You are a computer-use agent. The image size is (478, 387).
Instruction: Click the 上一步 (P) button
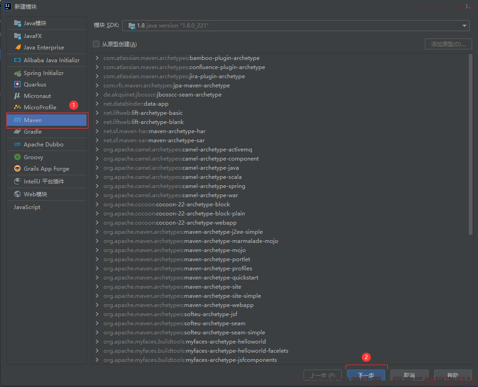click(x=322, y=375)
